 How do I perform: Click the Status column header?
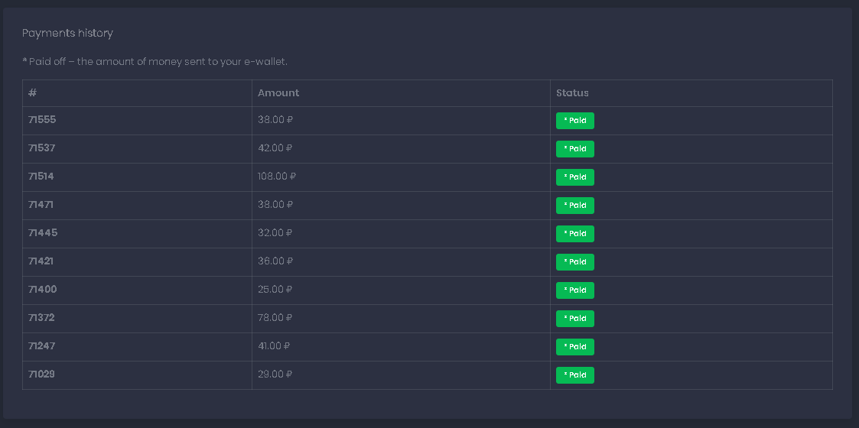(x=572, y=93)
